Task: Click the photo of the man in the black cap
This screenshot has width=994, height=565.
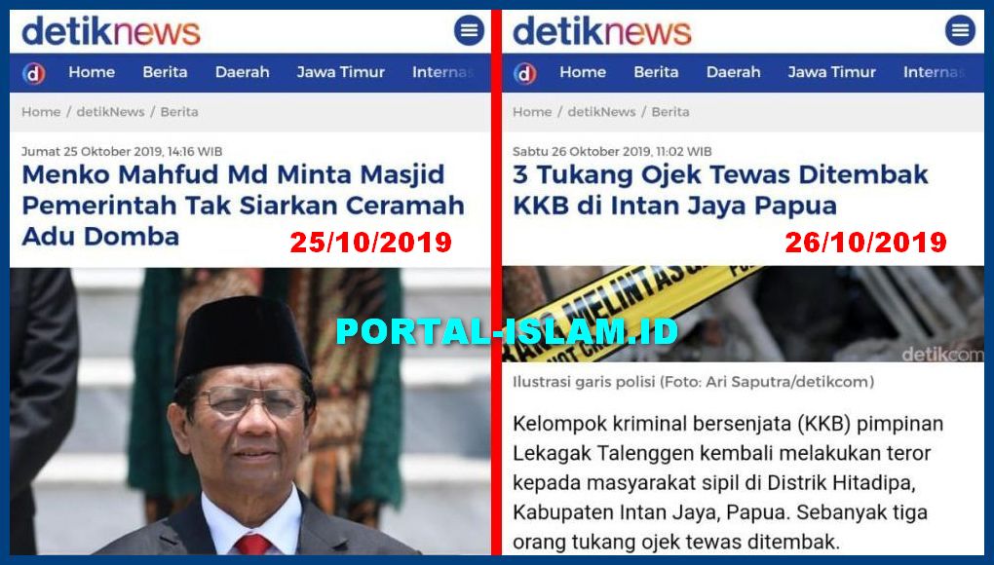Action: tap(249, 411)
